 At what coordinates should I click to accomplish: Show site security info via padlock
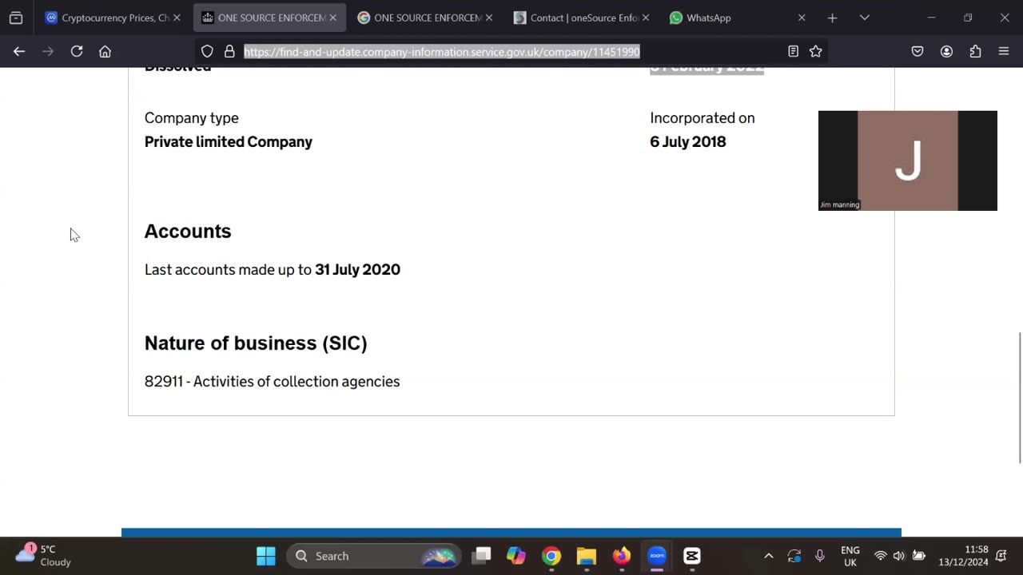229,51
